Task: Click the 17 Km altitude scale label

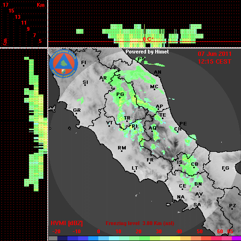Action: (x=6, y=5)
